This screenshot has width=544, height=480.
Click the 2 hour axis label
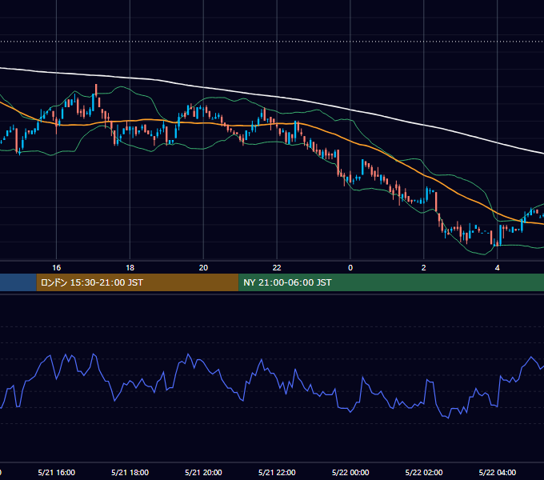(x=424, y=268)
